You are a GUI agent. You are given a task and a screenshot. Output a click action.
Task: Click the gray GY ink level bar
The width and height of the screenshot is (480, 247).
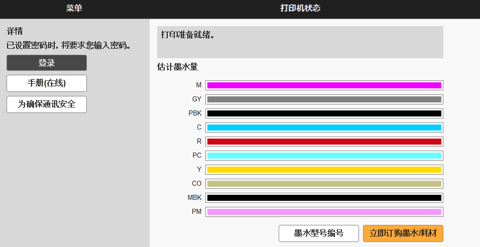pos(324,99)
